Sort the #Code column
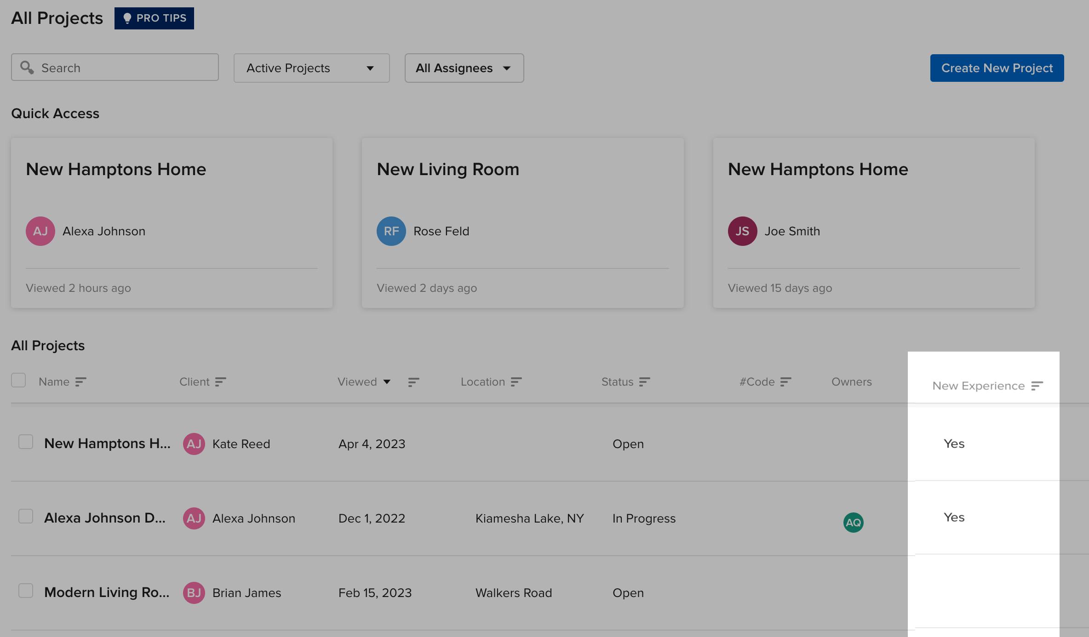1089x637 pixels. [785, 381]
